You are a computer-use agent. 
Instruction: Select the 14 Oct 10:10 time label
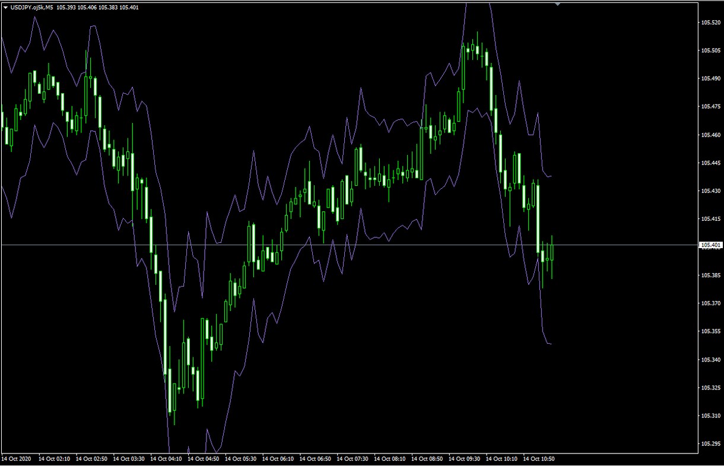502,459
